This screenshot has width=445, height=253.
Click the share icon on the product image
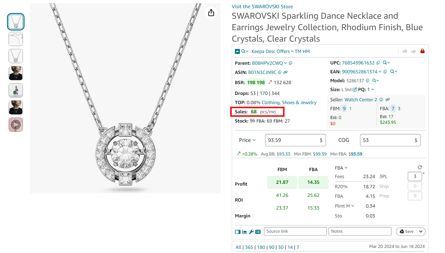click(211, 13)
